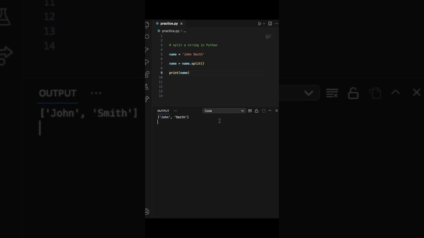
Task: Click the output text ['John', 'Smith']
Action: click(x=173, y=117)
